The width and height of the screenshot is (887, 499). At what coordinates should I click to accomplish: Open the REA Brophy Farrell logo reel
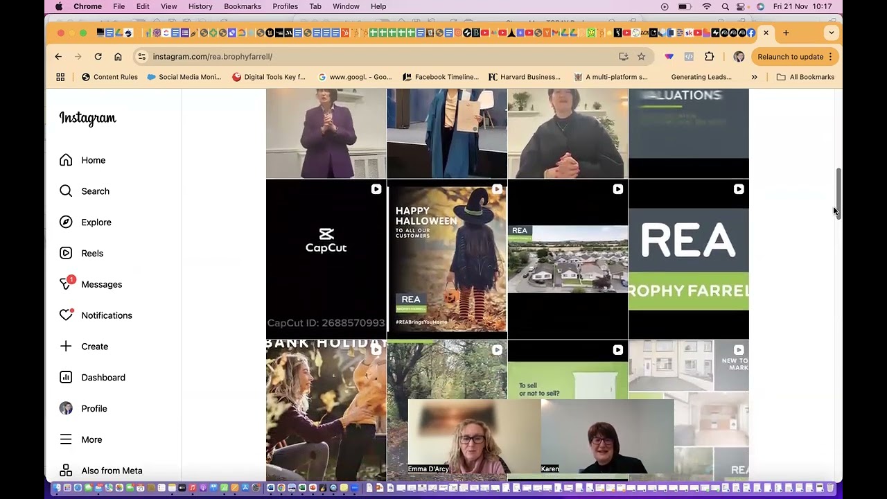pyautogui.click(x=689, y=259)
